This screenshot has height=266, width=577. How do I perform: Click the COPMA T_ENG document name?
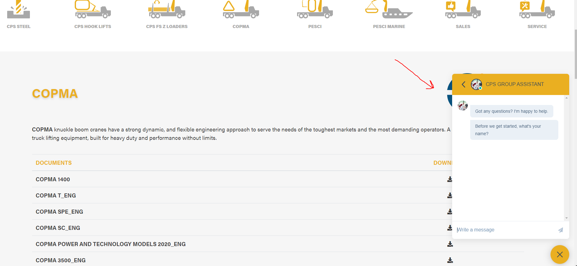tap(56, 196)
